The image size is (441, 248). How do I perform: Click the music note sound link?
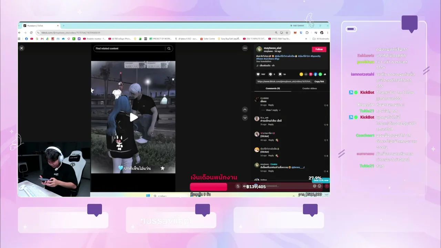(x=265, y=65)
